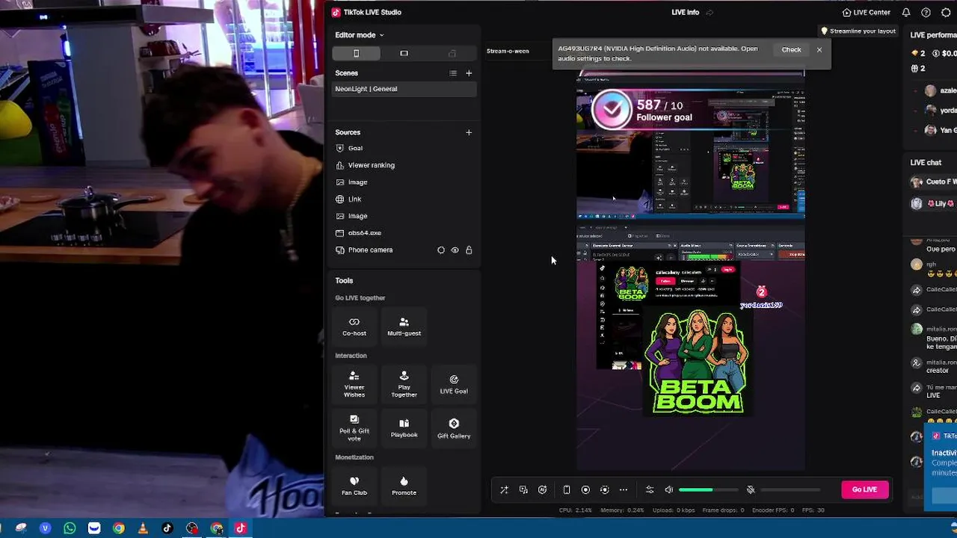The width and height of the screenshot is (957, 538).
Task: Open audio mixer settings icon
Action: (650, 490)
